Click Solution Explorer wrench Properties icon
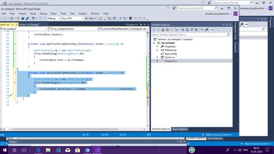The image size is (274, 154). 207,30
